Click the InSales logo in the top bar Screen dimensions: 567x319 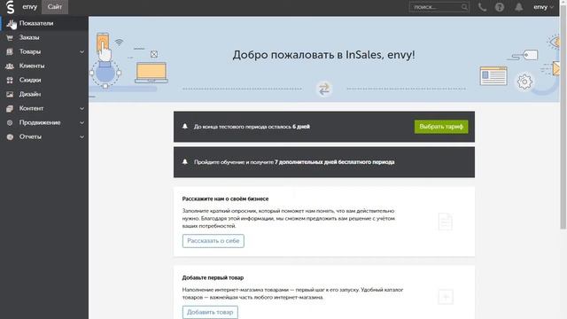point(10,7)
